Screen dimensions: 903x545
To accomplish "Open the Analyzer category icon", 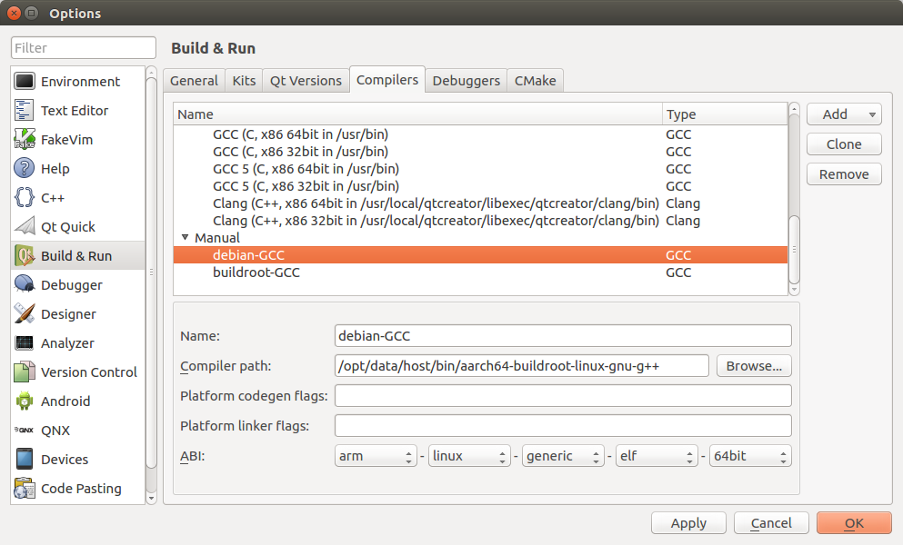I will point(25,343).
